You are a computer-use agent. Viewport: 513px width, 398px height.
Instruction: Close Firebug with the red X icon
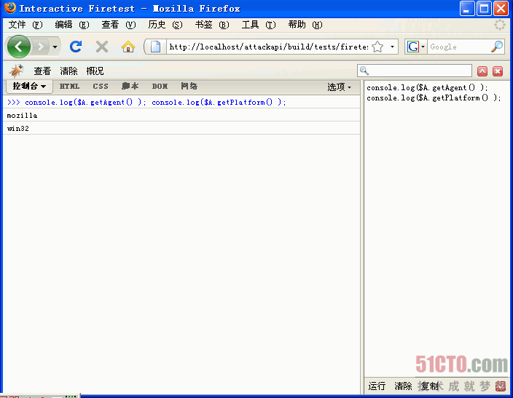click(x=498, y=71)
